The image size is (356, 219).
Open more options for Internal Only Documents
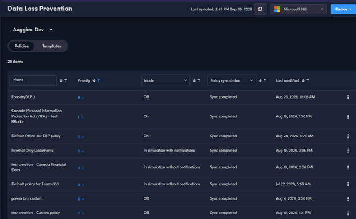pyautogui.click(x=348, y=151)
